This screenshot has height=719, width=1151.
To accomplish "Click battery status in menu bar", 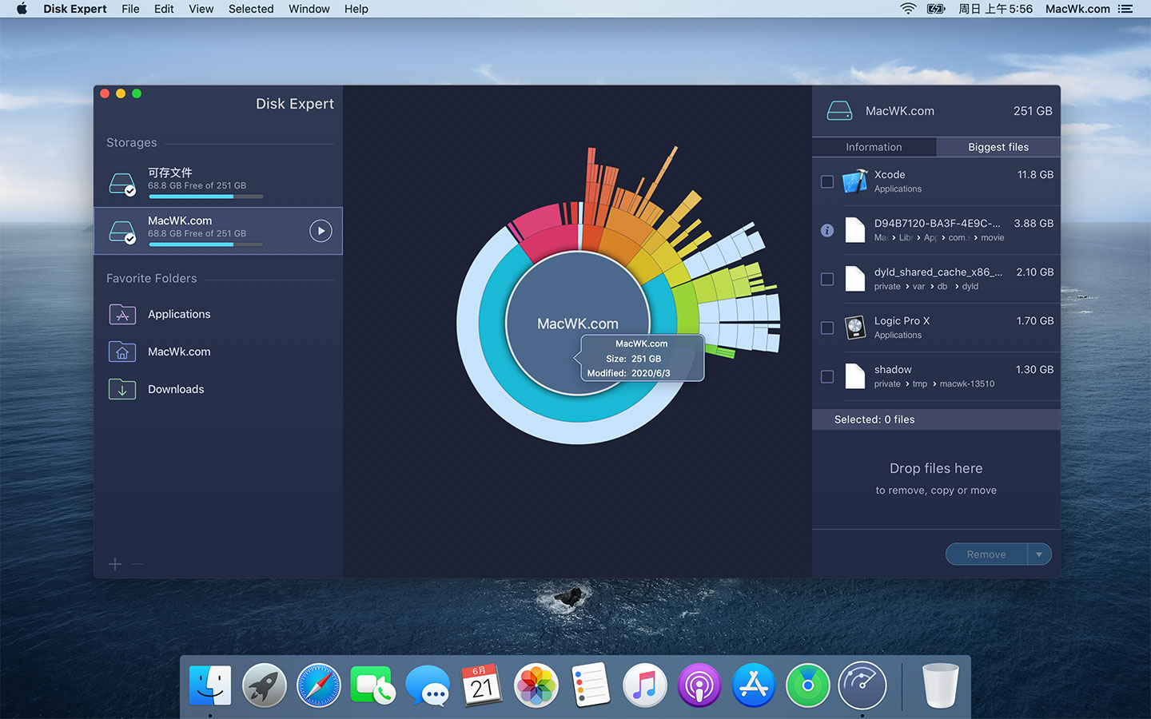I will (x=936, y=9).
